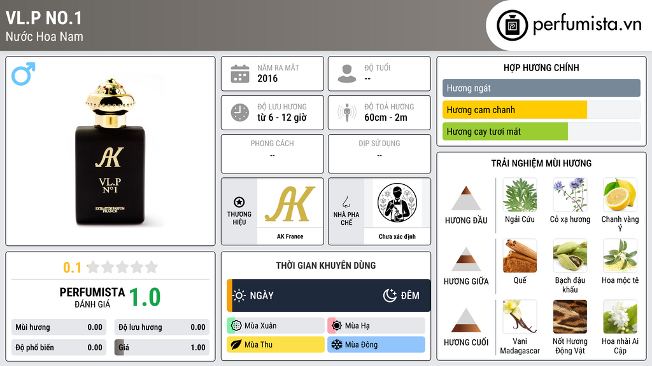Viewport: 652px width, 366px height.
Task: Select the Mùa Đông season chip
Action: pos(376,344)
